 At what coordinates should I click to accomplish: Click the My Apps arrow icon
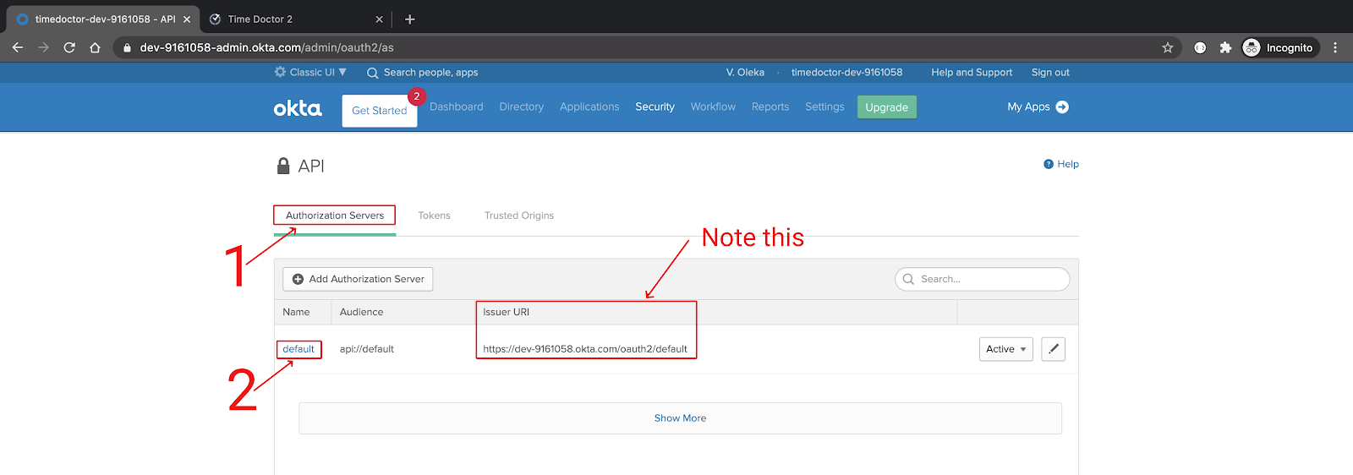(x=1063, y=106)
